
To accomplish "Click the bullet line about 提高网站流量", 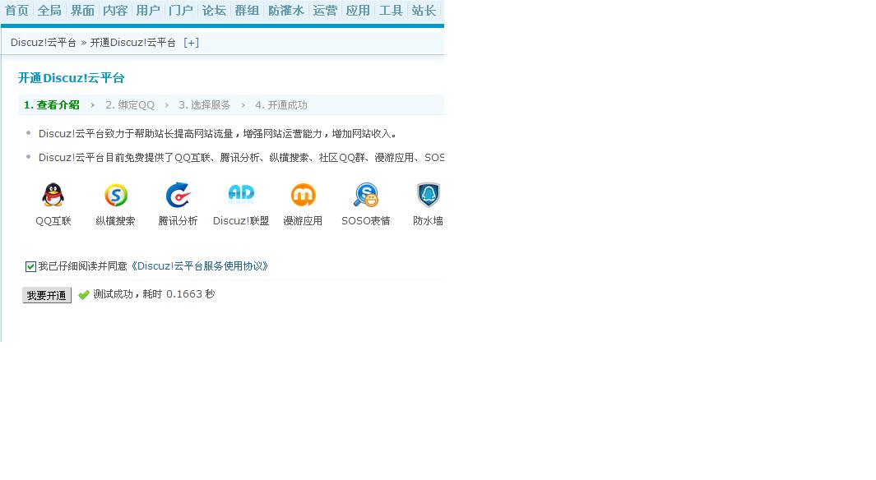I will point(219,134).
